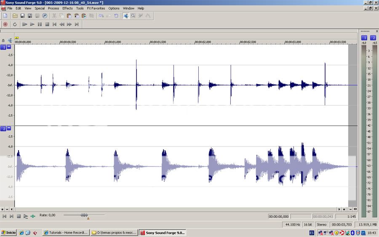Open the Edit menu
The image size is (379, 237).
(19, 8)
